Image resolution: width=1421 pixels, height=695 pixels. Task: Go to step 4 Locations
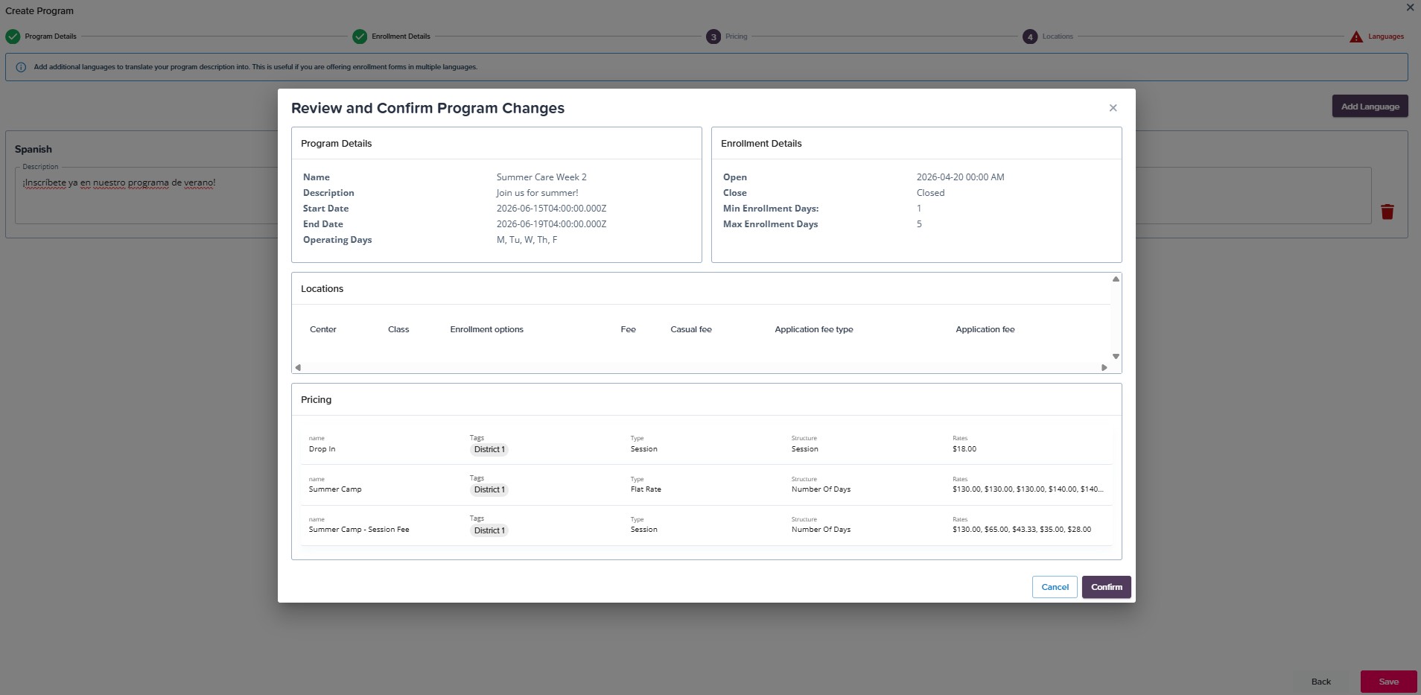(x=1030, y=37)
